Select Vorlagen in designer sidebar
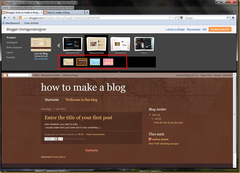240x173 pixels. pyautogui.click(x=11, y=37)
